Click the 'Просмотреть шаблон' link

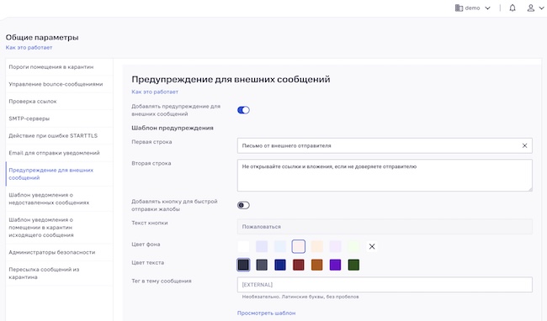[x=266, y=313]
